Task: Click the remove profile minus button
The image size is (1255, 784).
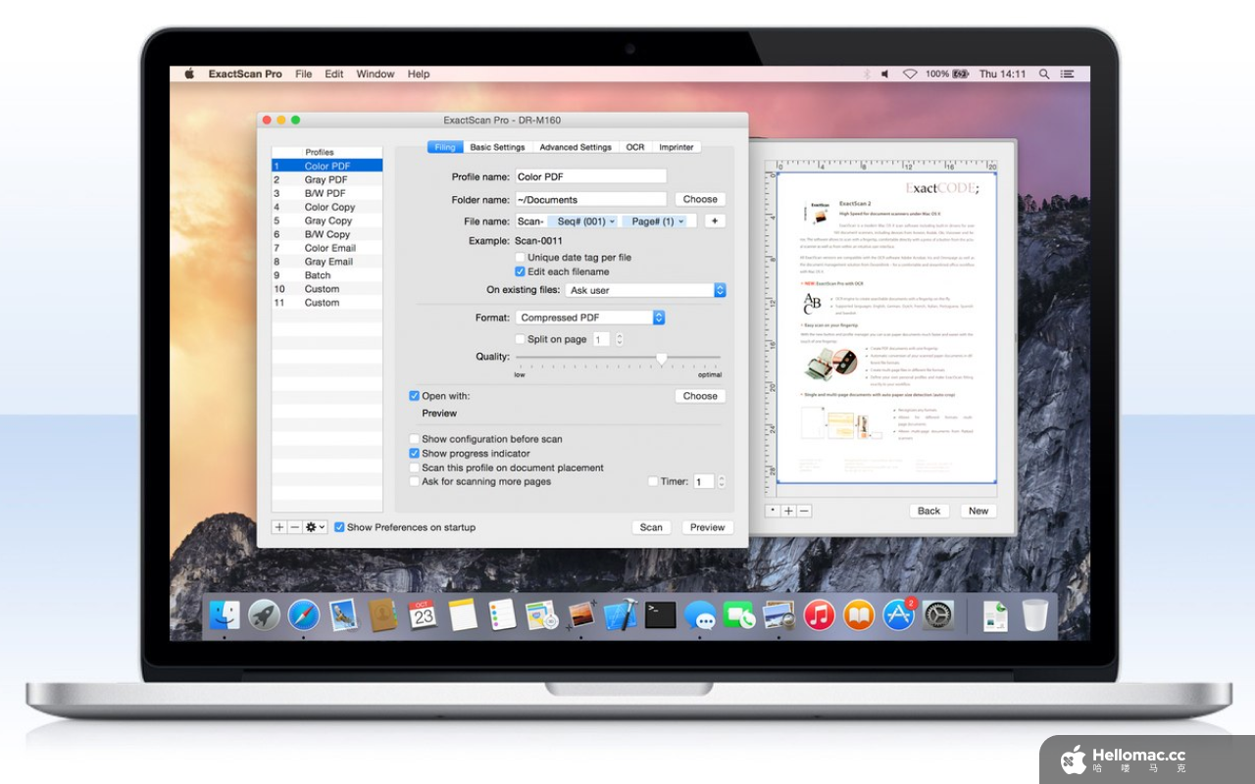Action: coord(294,527)
